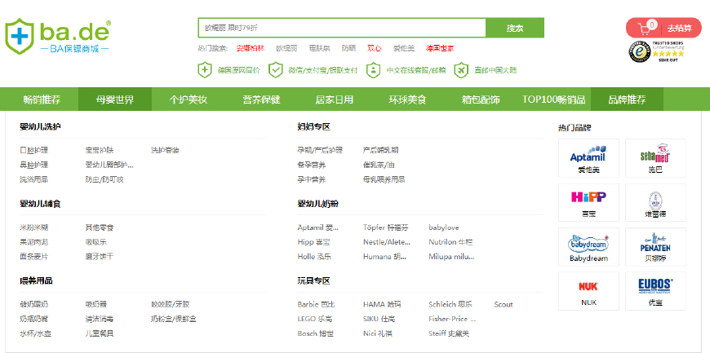Open the 孕期/产后护理 category link
The image size is (710, 353).
click(x=320, y=150)
